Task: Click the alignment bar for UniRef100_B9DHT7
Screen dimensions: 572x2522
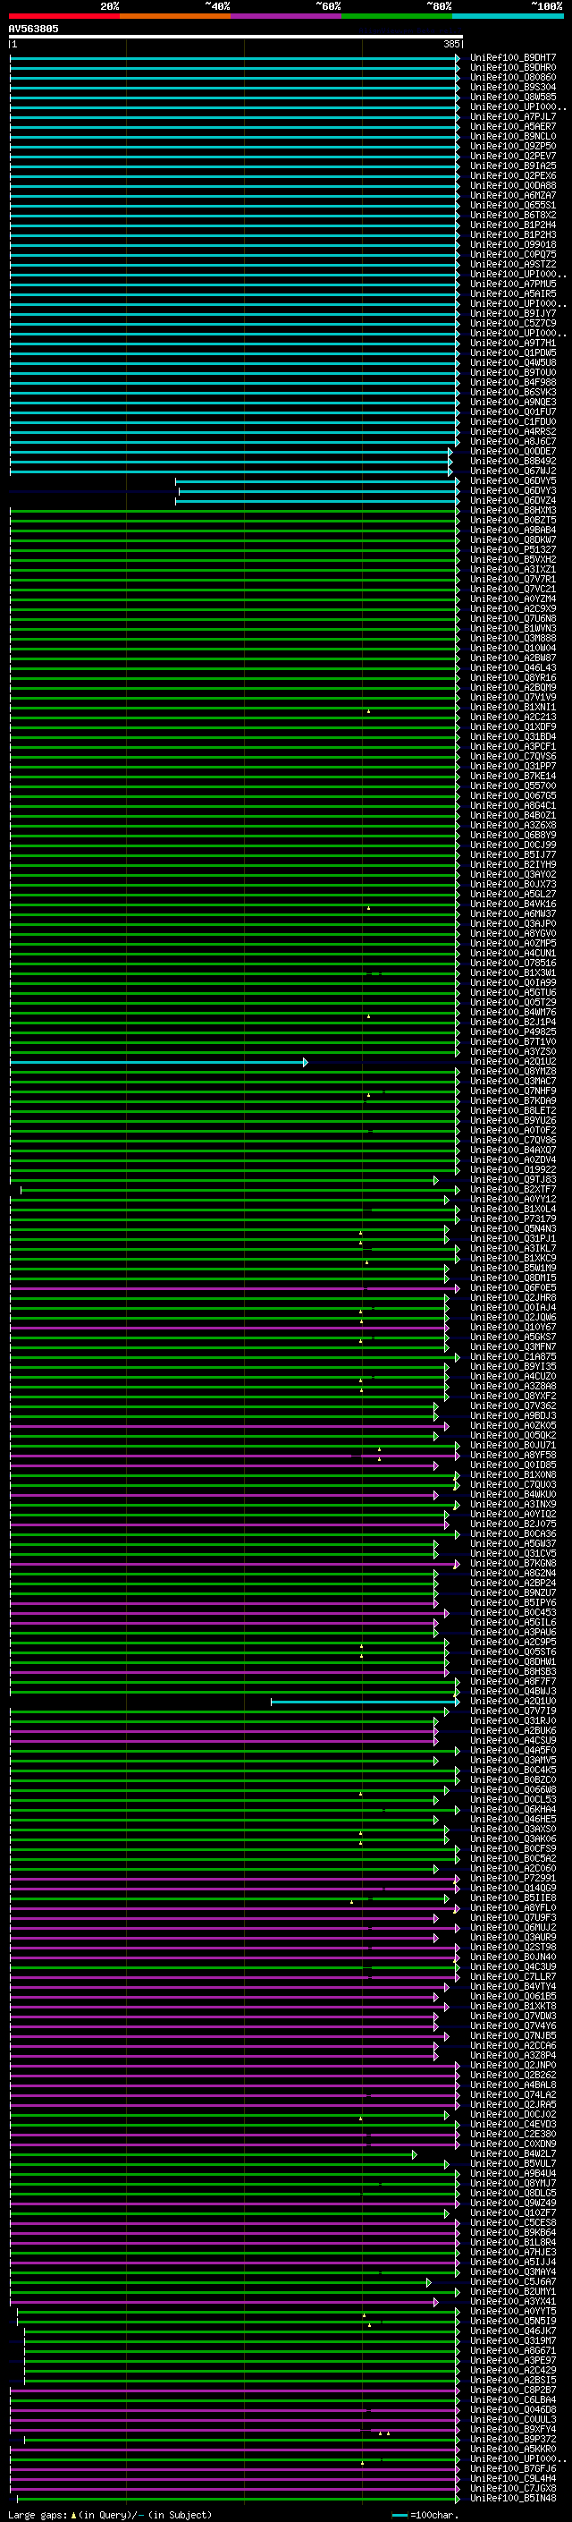Action: pyautogui.click(x=235, y=59)
